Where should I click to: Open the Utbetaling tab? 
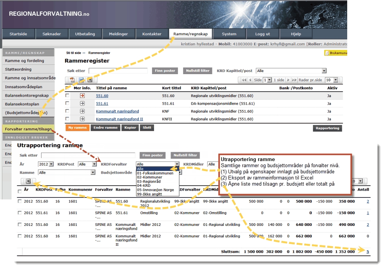click(84, 34)
